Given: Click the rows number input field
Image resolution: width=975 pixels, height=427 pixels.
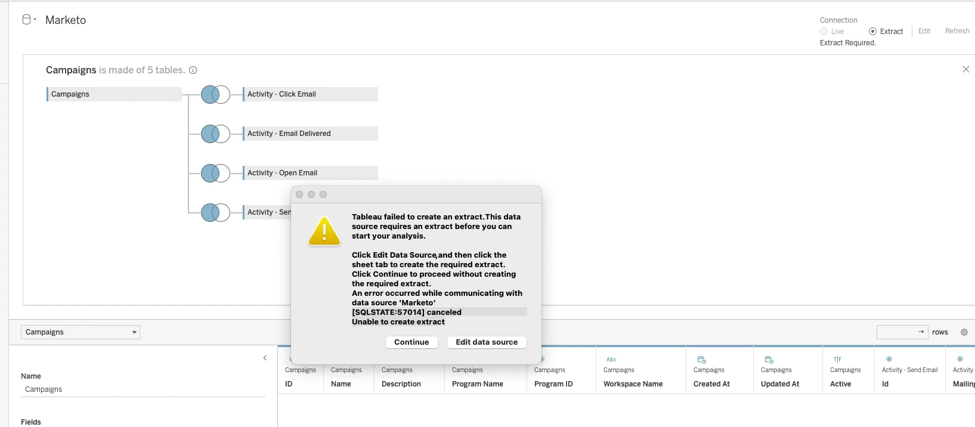Looking at the screenshot, I should pos(902,332).
